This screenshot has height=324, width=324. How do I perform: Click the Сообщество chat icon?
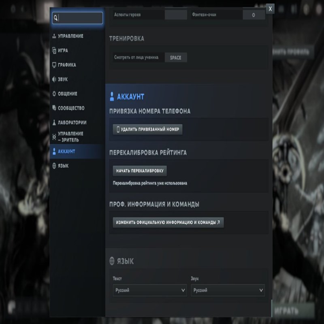[x=54, y=108]
